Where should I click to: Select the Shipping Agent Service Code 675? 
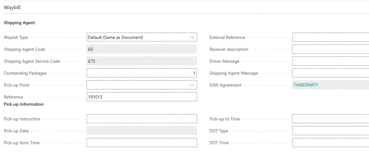coord(142,61)
